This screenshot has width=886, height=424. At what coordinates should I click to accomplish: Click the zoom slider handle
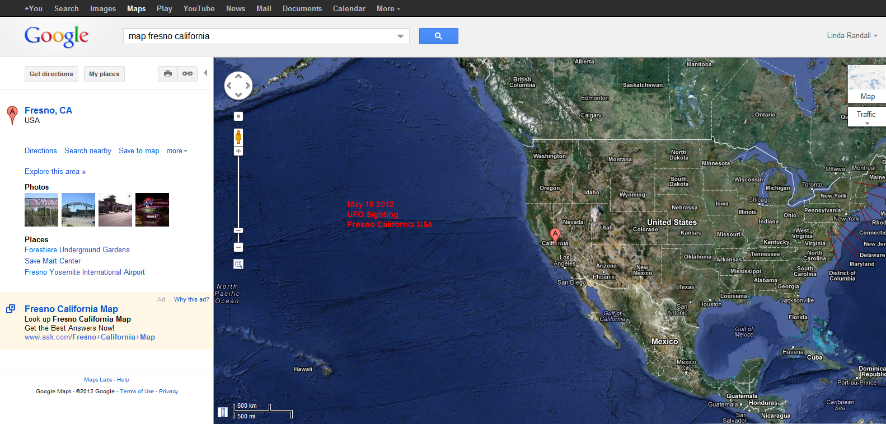click(238, 230)
